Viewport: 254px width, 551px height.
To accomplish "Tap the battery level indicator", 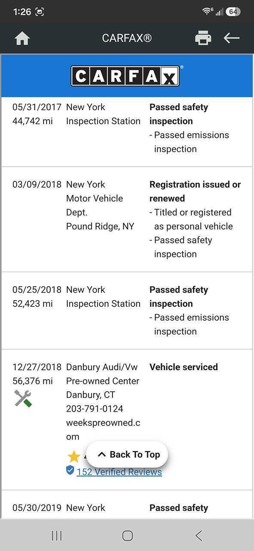I will tap(233, 12).
